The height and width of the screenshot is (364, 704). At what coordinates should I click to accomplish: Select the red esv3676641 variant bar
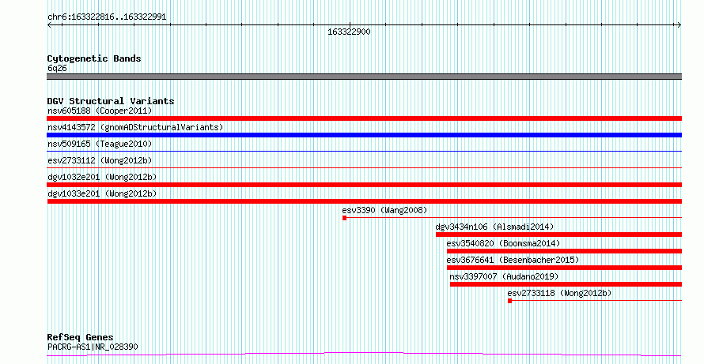point(564,268)
